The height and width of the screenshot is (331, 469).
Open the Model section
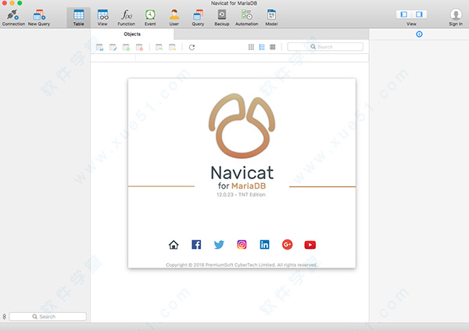coord(271,17)
